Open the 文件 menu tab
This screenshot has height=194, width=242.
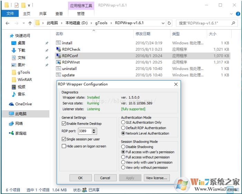pyautogui.click(x=10, y=13)
